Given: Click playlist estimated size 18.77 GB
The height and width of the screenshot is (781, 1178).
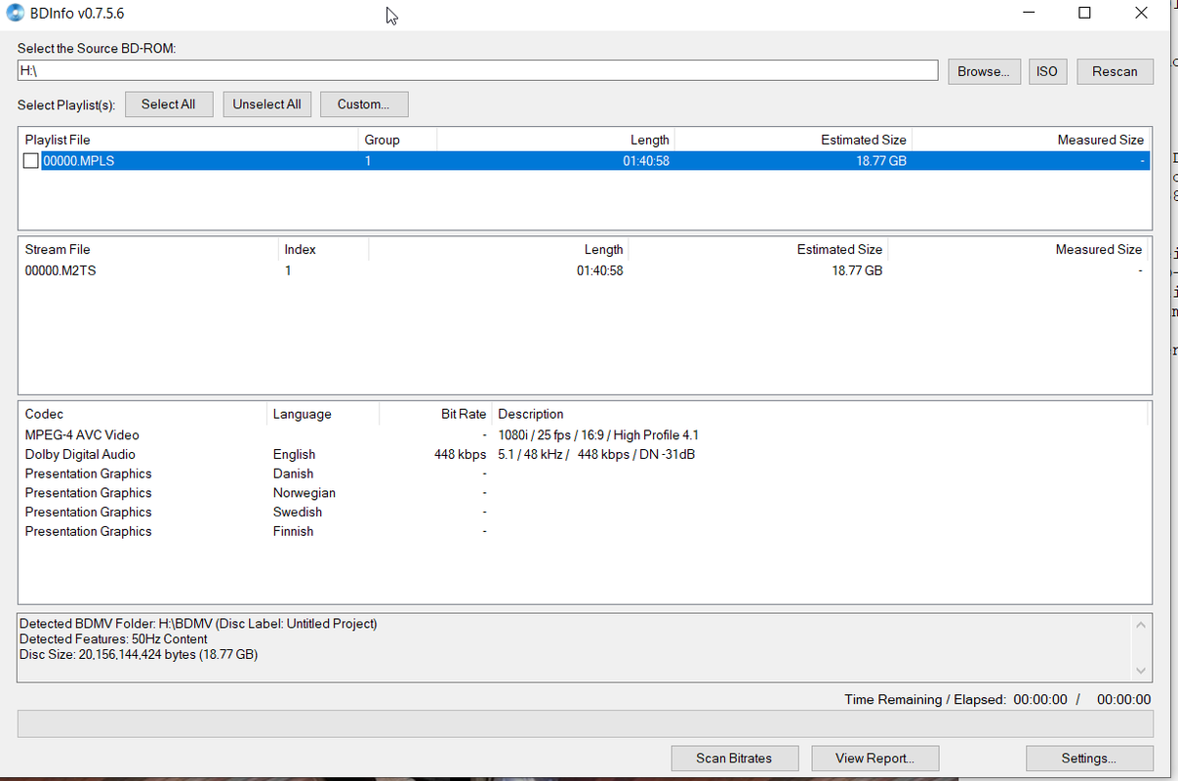Looking at the screenshot, I should click(881, 161).
